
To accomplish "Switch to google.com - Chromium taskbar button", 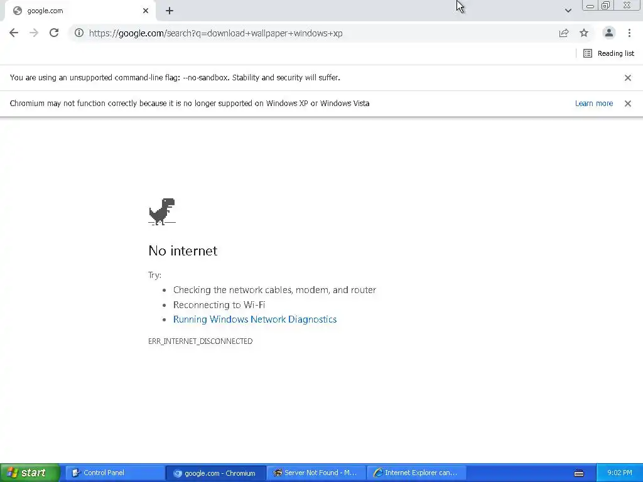I will [216, 473].
